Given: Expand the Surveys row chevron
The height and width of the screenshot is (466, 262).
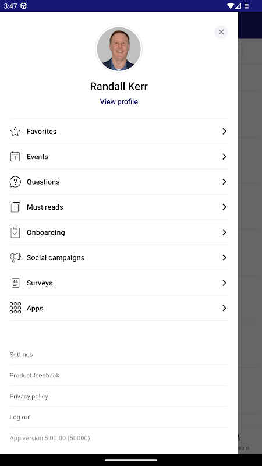Looking at the screenshot, I should [x=224, y=283].
